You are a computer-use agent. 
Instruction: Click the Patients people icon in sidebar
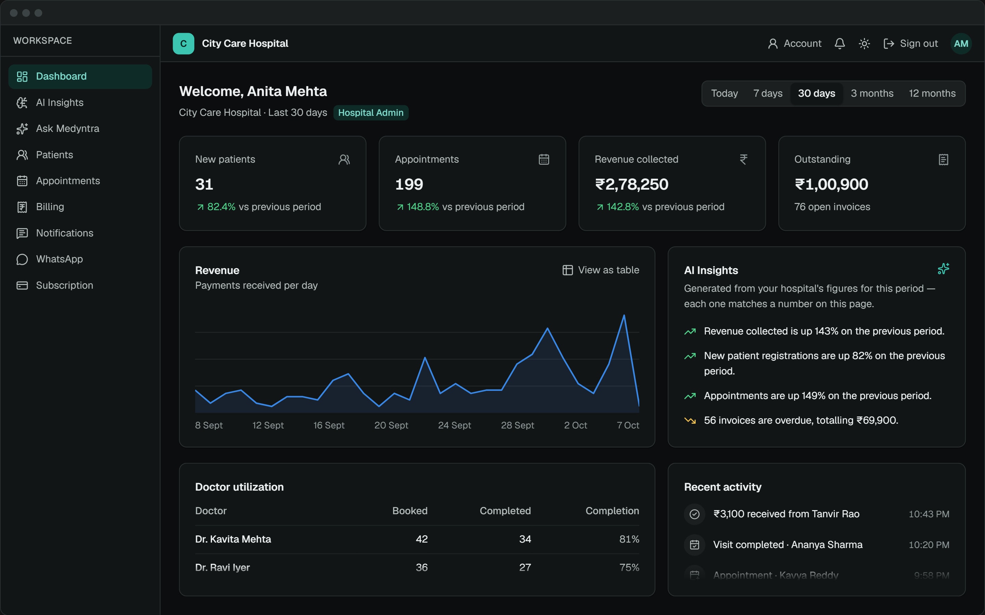(22, 155)
